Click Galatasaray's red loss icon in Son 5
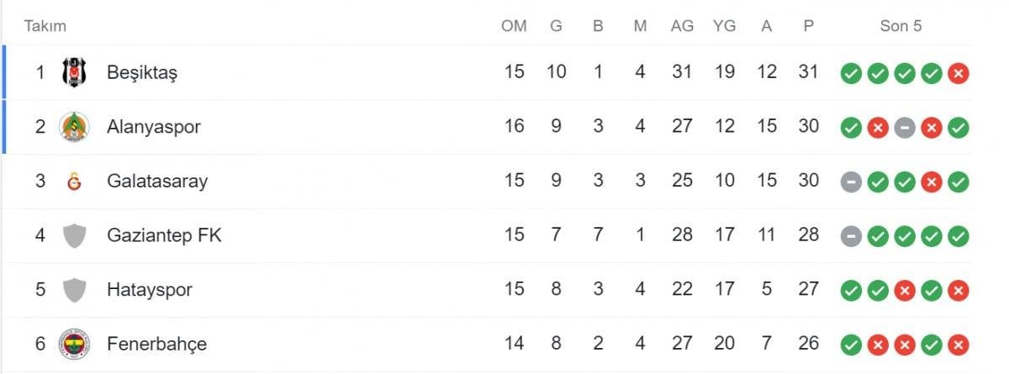The image size is (1009, 374). pos(932,182)
